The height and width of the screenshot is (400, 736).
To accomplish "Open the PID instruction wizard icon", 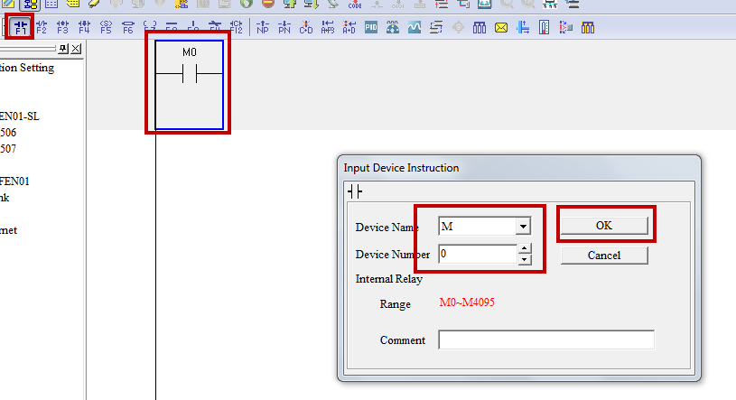I will coord(371,27).
